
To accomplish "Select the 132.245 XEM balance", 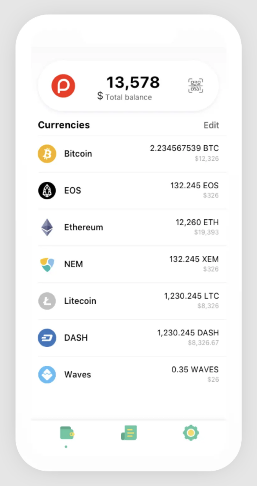I will click(194, 259).
